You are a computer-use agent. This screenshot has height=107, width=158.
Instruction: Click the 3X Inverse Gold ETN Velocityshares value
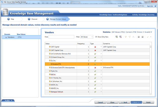[63, 68]
